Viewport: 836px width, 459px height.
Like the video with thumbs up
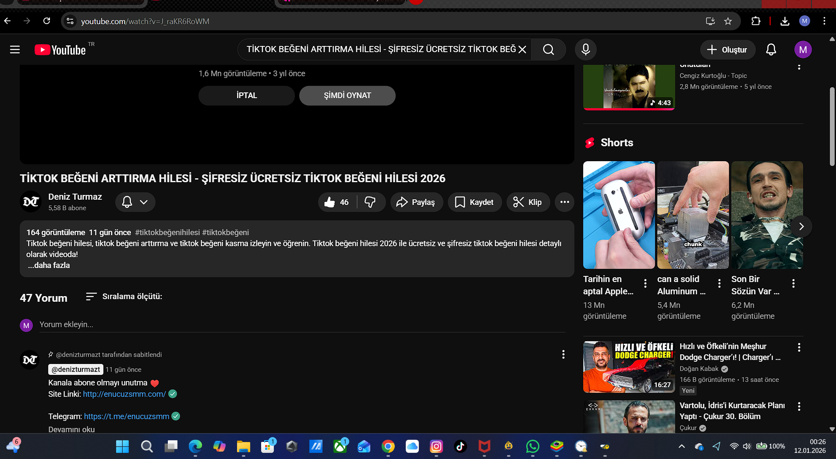pos(337,202)
